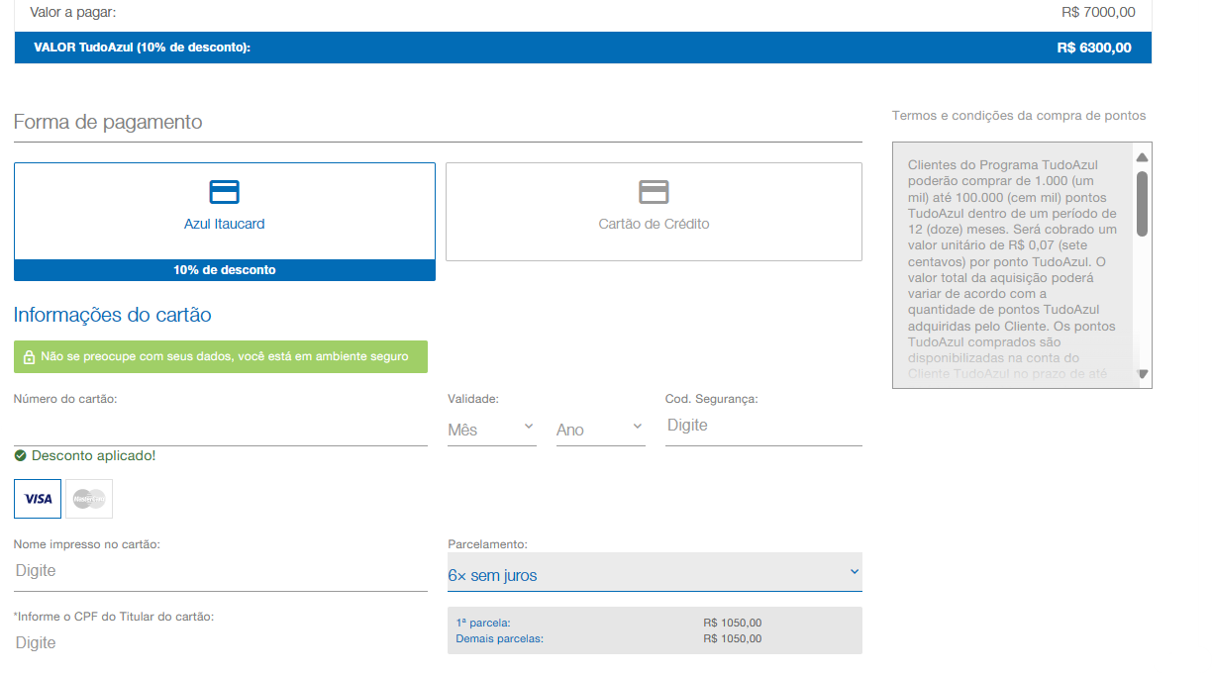Select the Cartão de Crédito card icon
This screenshot has height=674, width=1212.
coord(654,192)
